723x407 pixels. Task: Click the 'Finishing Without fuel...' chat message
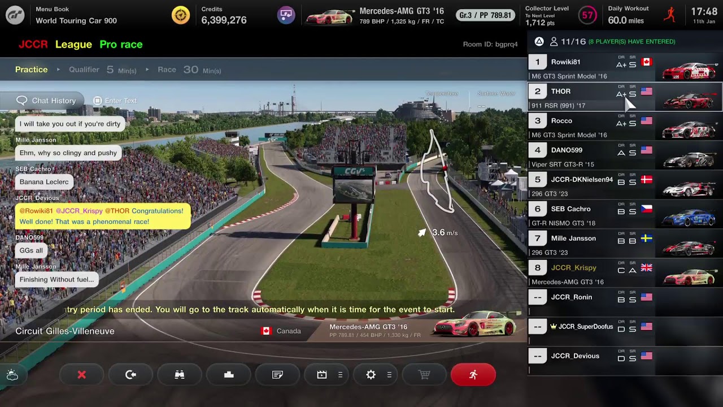point(56,279)
